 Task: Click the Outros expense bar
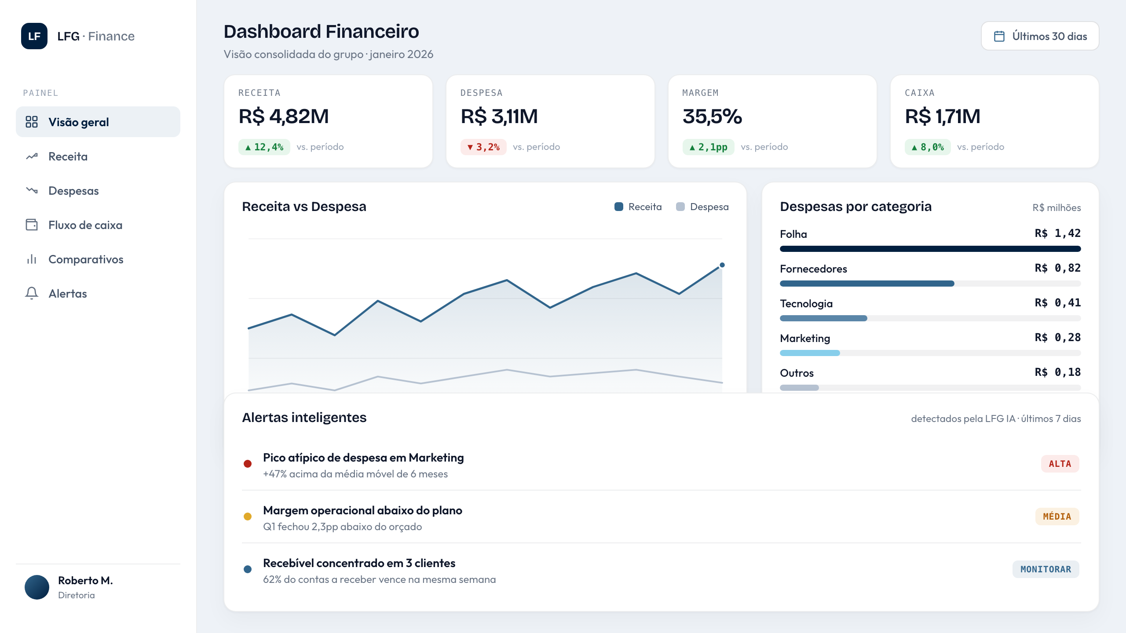click(799, 388)
